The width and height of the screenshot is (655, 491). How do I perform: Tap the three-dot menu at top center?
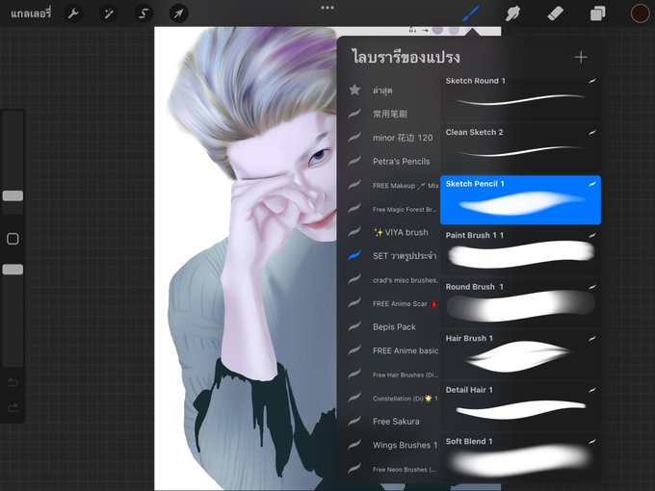327,8
